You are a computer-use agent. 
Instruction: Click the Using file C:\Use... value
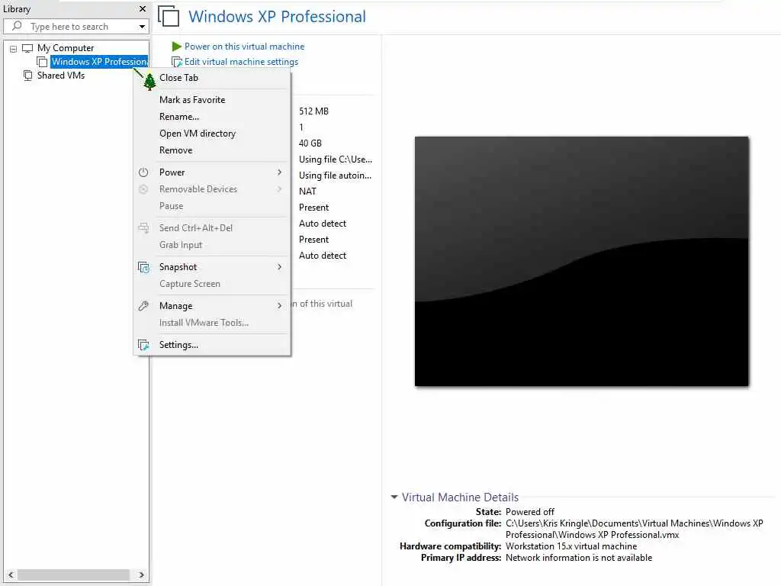click(x=336, y=159)
